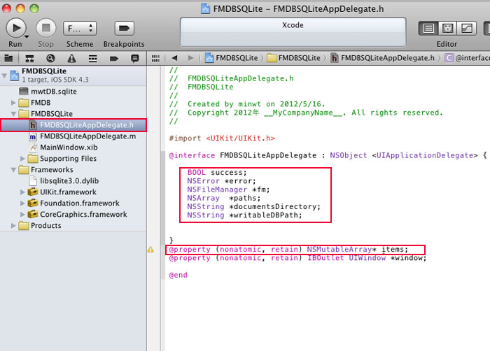Open MainWindow.xib file
Screen dimensions: 490x351
[73, 148]
